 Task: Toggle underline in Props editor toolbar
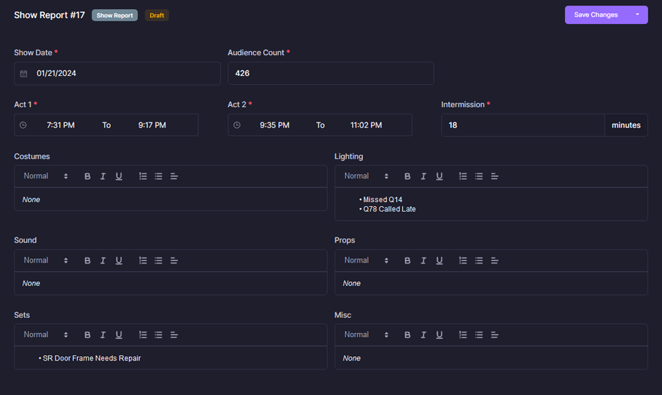pos(439,261)
